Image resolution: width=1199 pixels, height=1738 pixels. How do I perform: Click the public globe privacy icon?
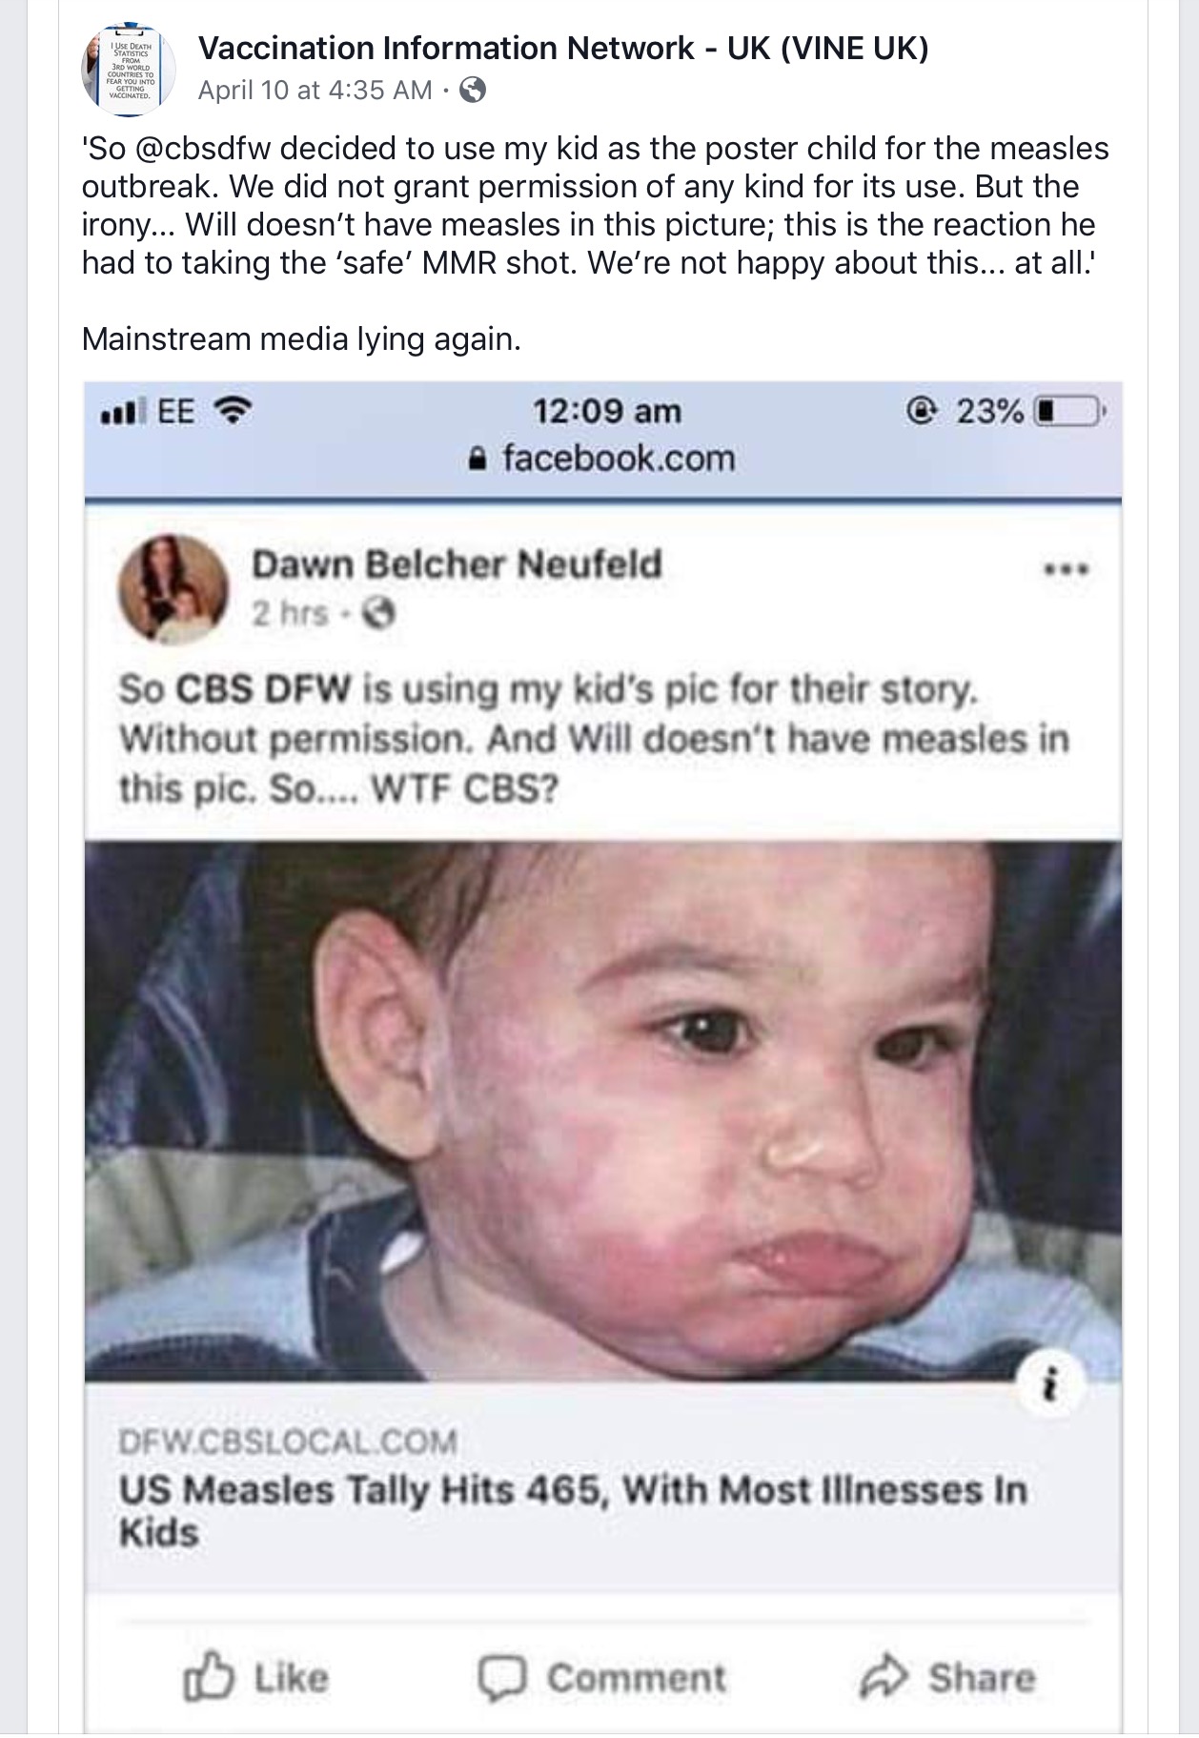473,91
